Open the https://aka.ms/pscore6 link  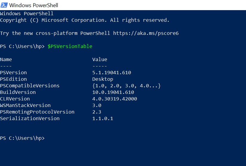click(x=146, y=33)
